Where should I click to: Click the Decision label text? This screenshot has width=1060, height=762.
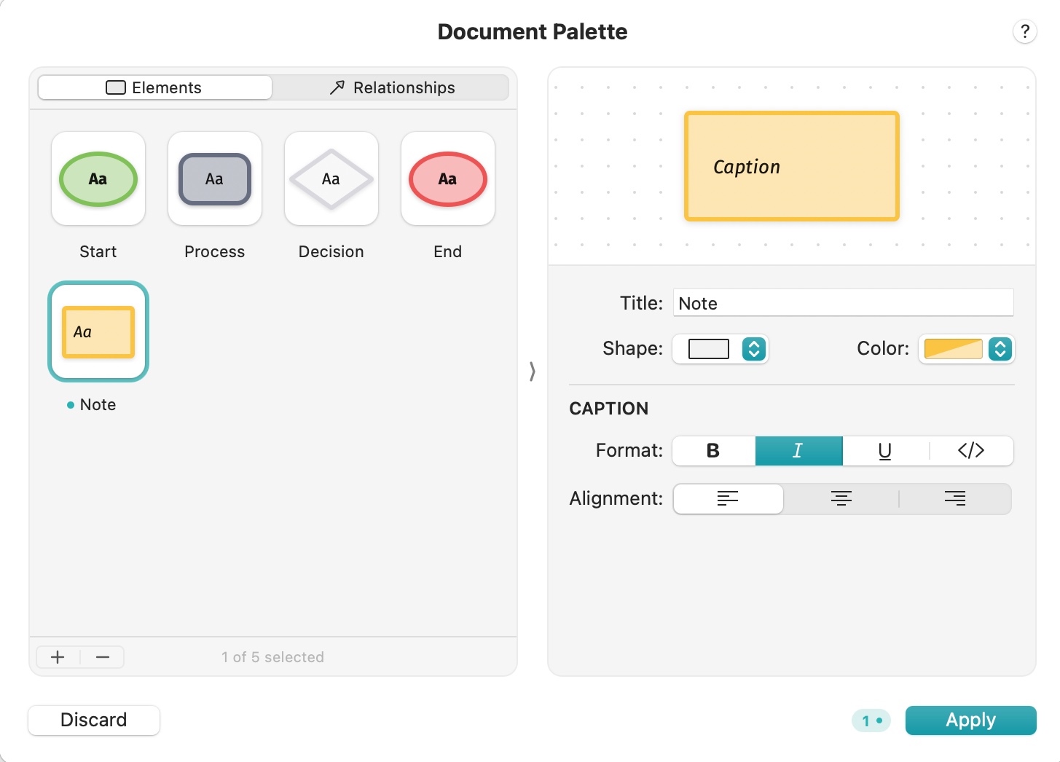[331, 251]
